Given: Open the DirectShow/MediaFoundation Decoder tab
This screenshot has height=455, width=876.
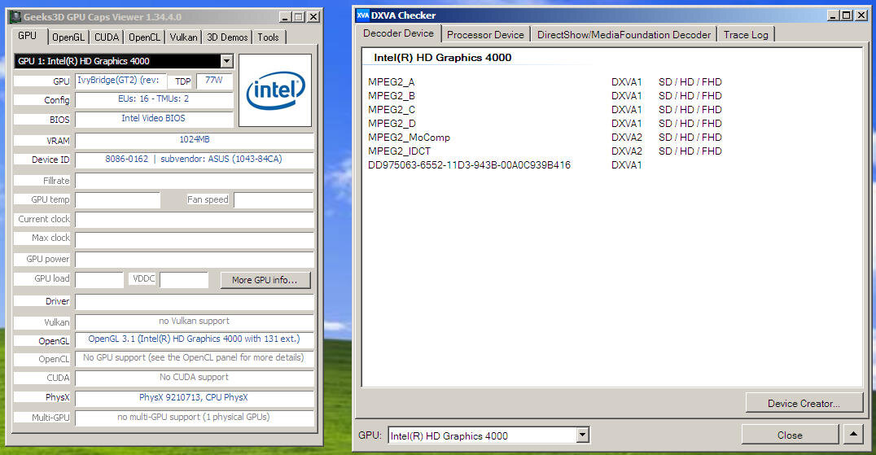Looking at the screenshot, I should click(x=624, y=35).
